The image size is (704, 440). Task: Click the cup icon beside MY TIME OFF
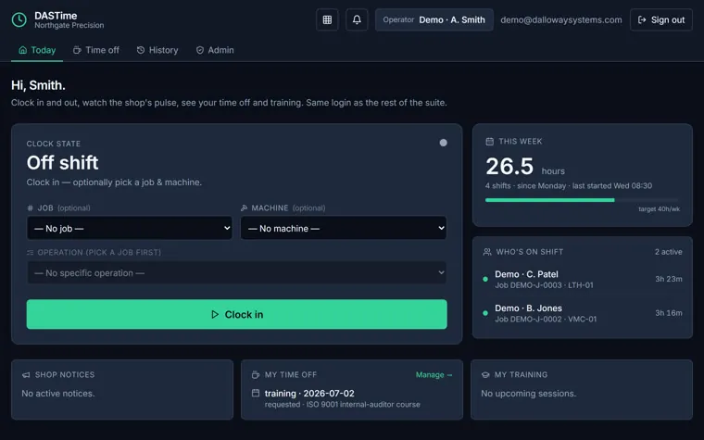click(256, 374)
